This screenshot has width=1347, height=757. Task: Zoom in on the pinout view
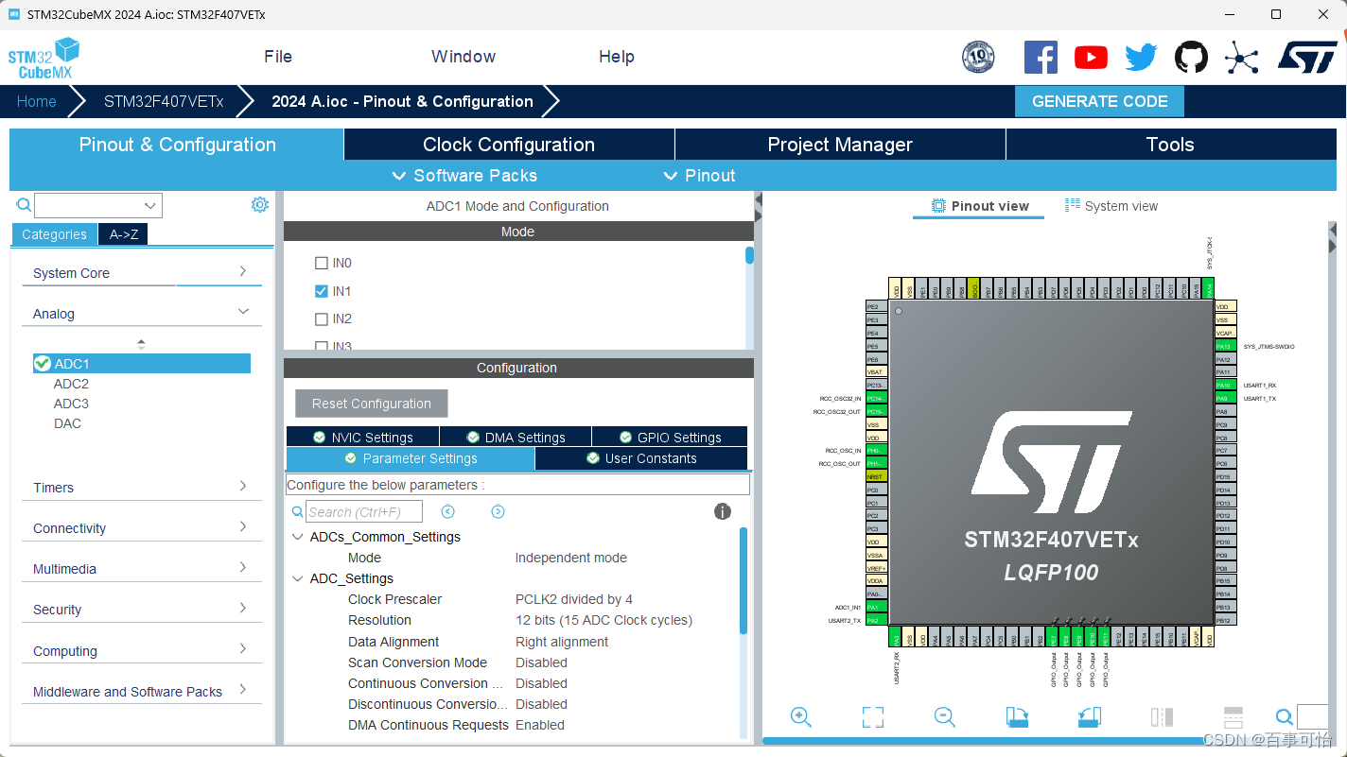(801, 716)
